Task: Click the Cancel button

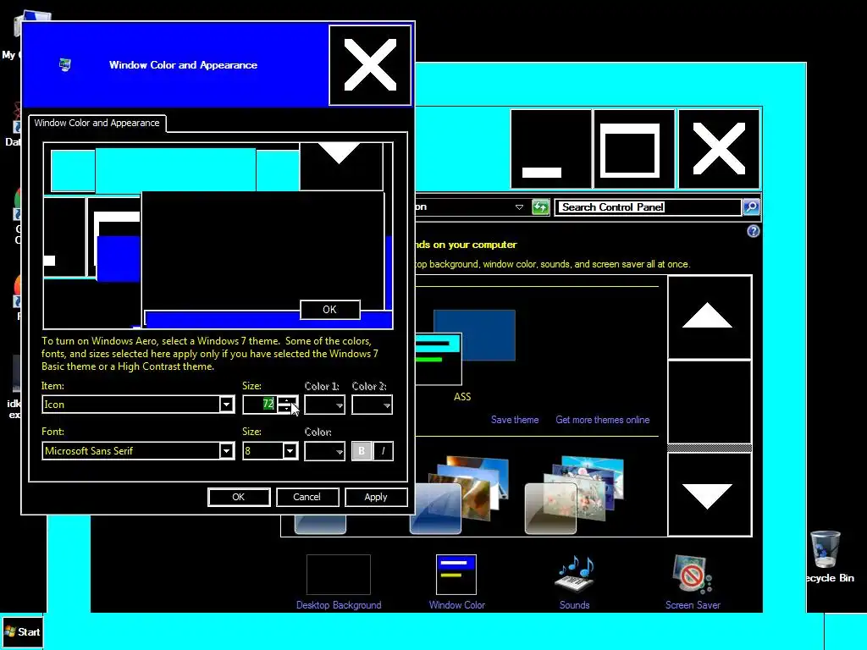Action: 306,497
